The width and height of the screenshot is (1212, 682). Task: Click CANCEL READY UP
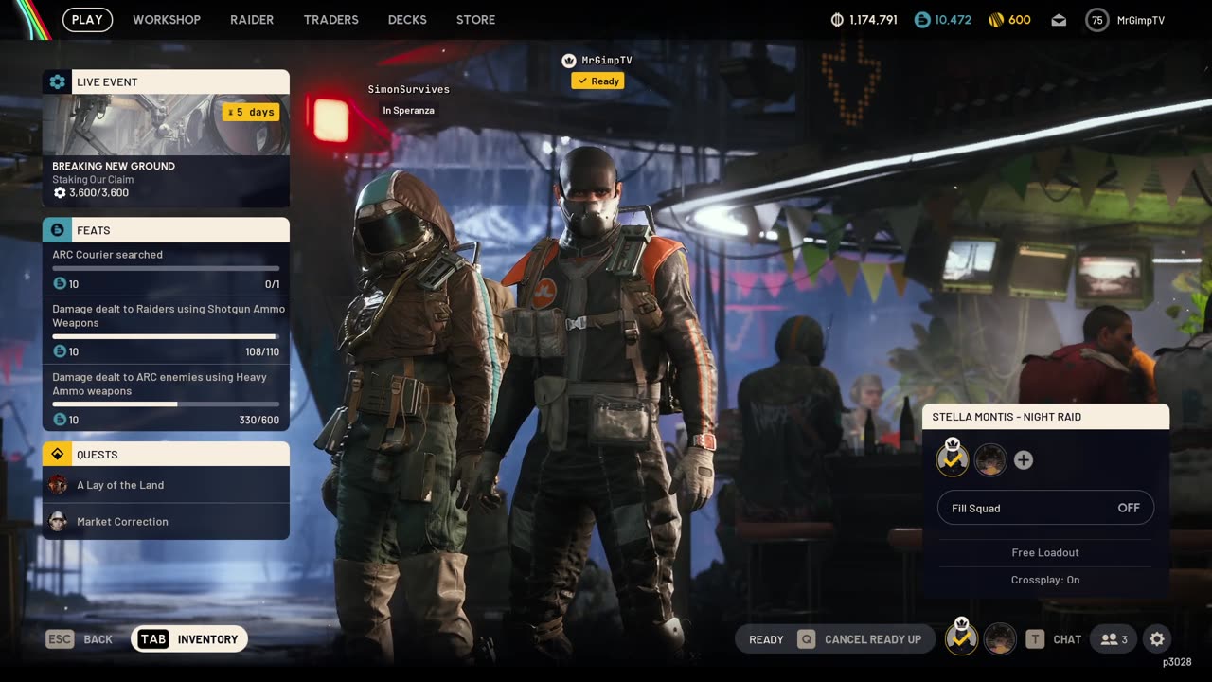click(x=873, y=639)
